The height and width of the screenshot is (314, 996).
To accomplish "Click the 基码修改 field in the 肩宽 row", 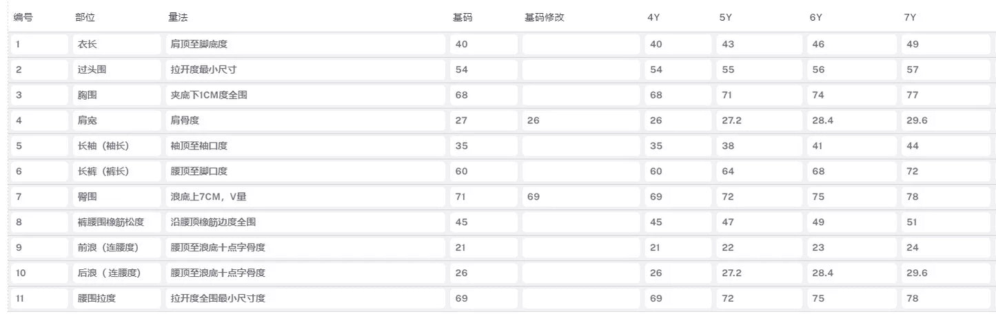I will (580, 121).
